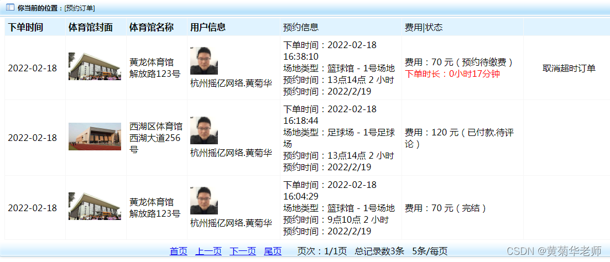Click 费用：120 元（已付款.待评论）text
610x262 pixels.
click(x=460, y=138)
